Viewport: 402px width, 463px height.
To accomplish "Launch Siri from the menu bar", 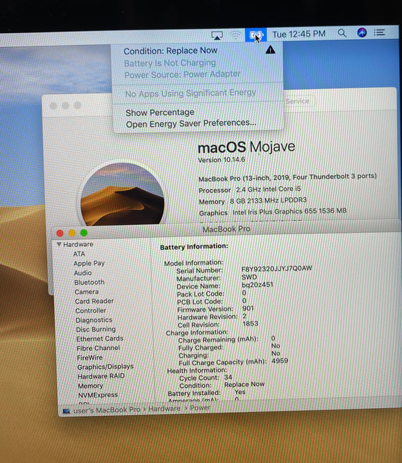I will click(362, 32).
